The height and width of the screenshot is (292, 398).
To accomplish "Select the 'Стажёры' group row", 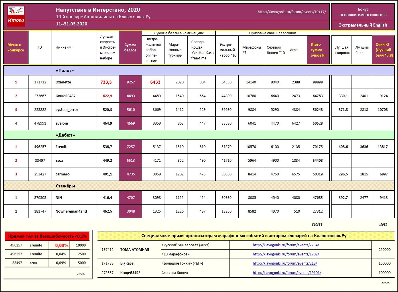I will point(199,186).
